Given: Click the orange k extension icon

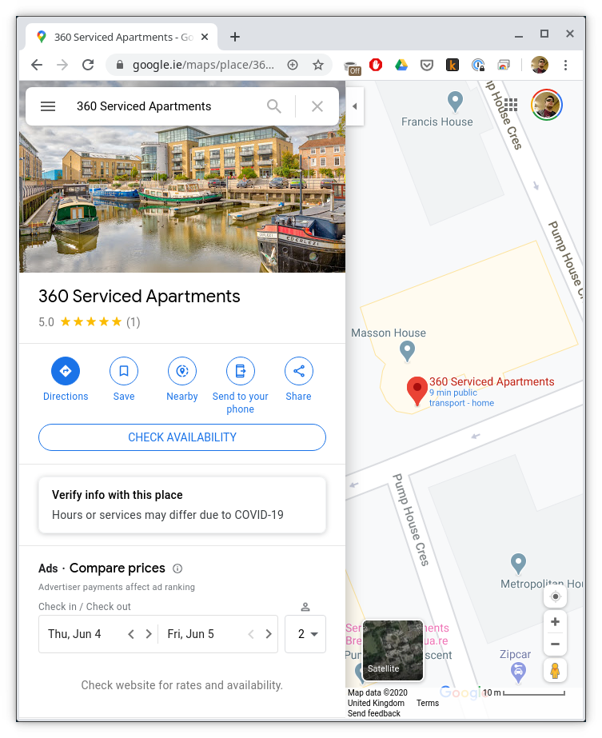Looking at the screenshot, I should [452, 65].
